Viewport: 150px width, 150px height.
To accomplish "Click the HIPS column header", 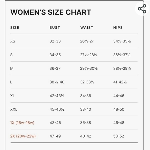I will pyautogui.click(x=118, y=28).
